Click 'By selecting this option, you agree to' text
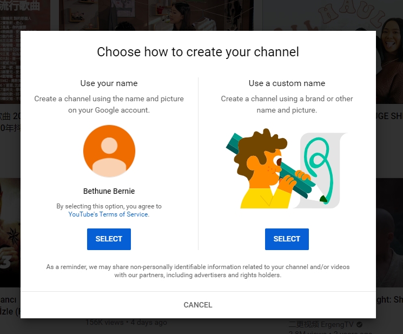The image size is (403, 334). pos(109,206)
